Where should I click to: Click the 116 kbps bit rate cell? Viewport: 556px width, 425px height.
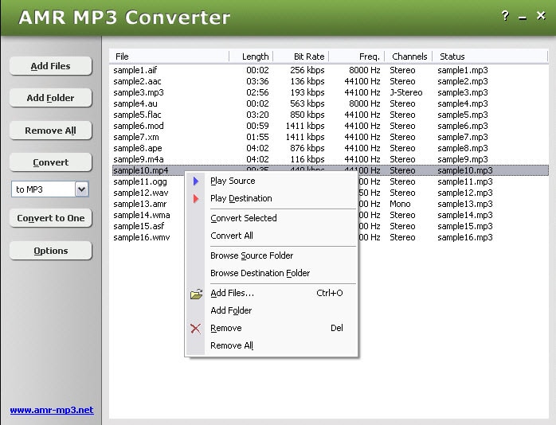(307, 159)
